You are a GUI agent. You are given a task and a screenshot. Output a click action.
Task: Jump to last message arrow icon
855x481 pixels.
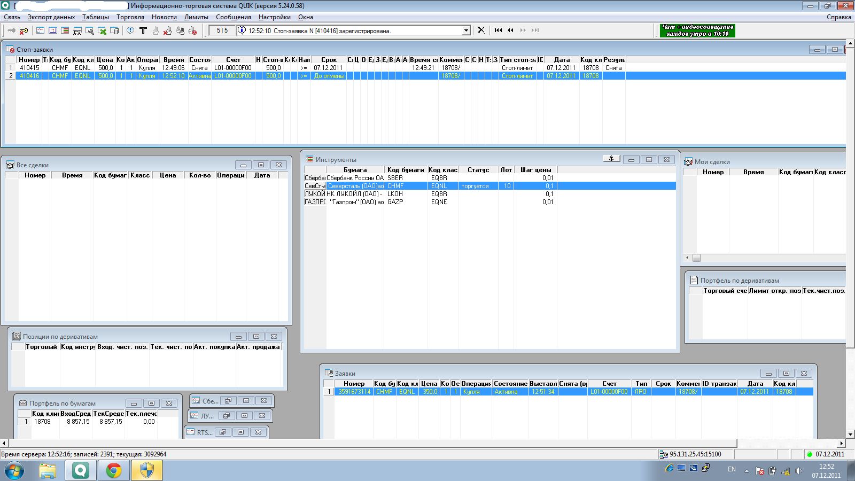click(535, 30)
